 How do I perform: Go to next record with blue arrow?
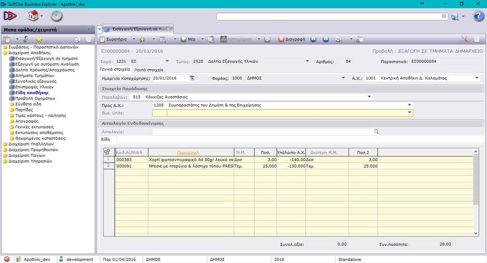(325, 39)
